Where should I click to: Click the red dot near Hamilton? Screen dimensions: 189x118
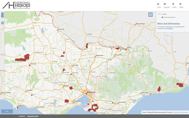pos(32,95)
